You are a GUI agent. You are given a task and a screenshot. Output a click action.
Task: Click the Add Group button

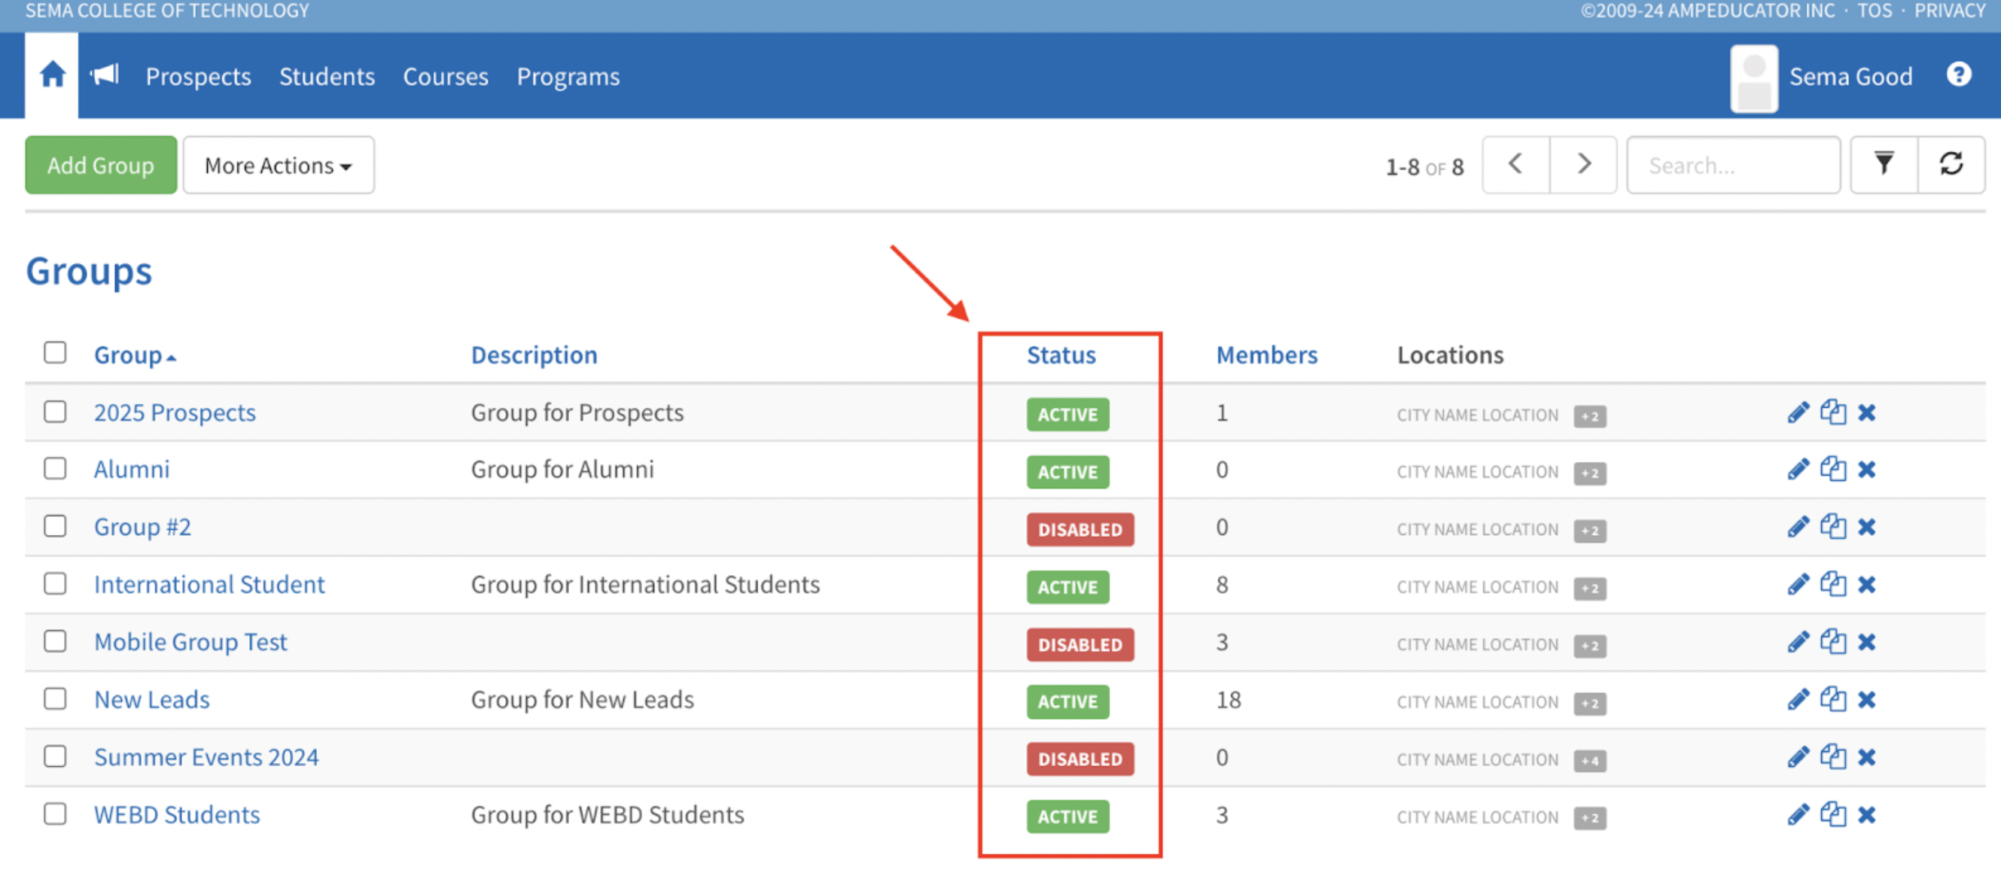[x=101, y=166]
